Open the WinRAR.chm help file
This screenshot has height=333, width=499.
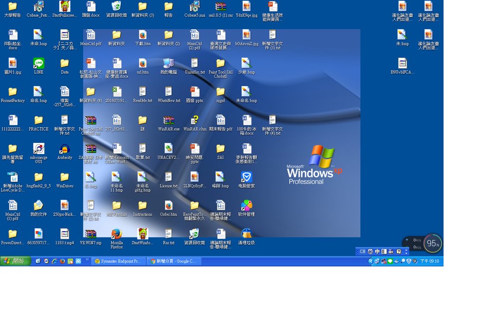point(195,123)
